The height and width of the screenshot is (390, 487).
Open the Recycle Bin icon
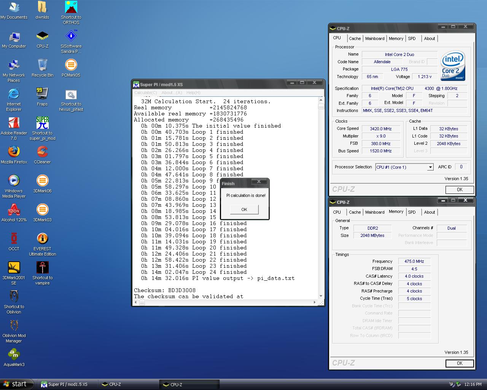pyautogui.click(x=42, y=68)
